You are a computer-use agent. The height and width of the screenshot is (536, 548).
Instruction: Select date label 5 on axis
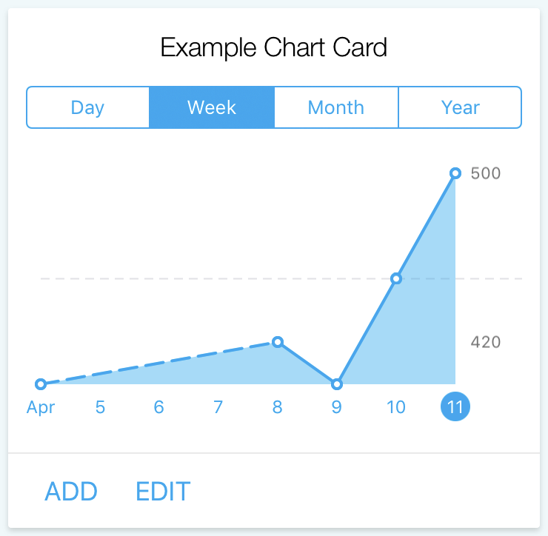[x=100, y=407]
